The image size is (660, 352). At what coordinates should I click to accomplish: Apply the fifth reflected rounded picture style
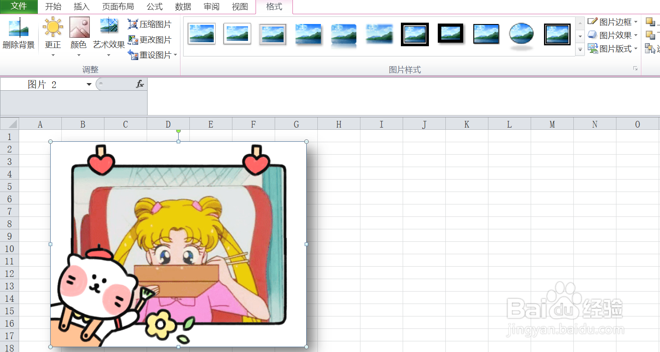[344, 35]
